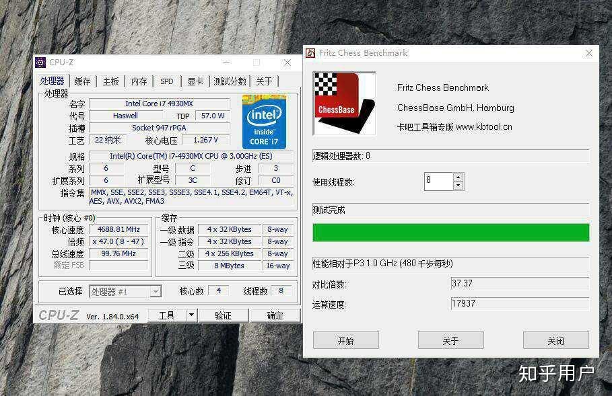This screenshot has width=612, height=396.
Task: Click the 逻辑处理器数: 8 field
Action: point(451,156)
